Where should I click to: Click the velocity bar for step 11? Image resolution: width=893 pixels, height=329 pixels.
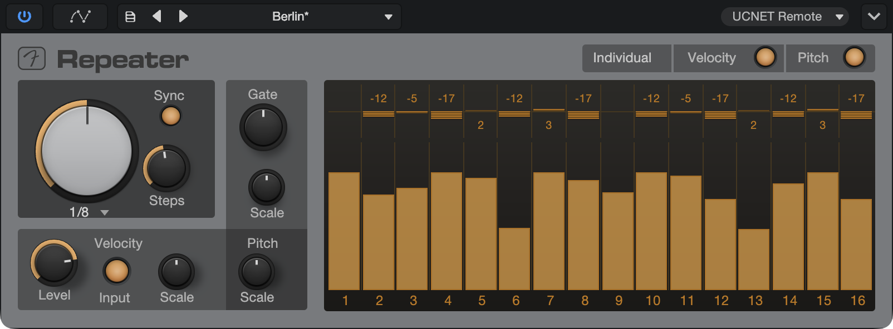coord(686,233)
